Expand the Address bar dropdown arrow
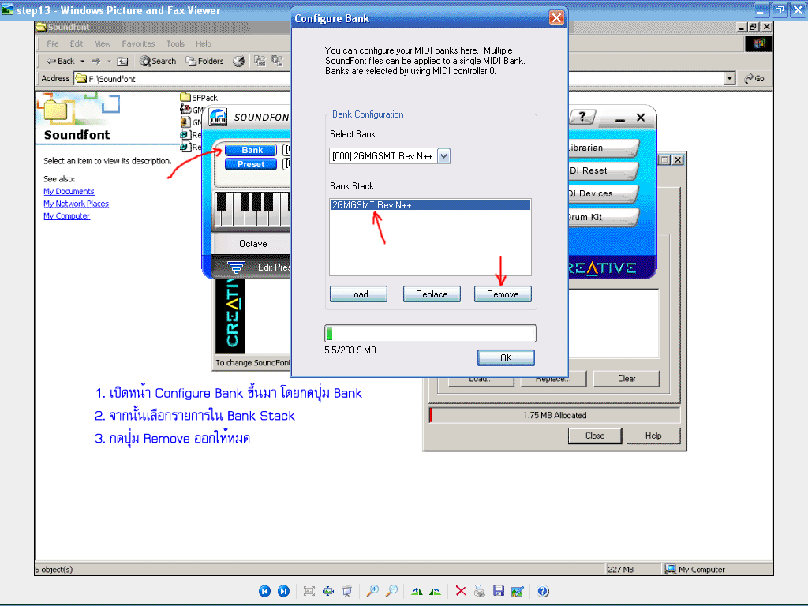The height and width of the screenshot is (606, 808). click(729, 78)
